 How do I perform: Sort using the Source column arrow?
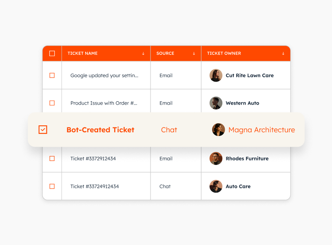[194, 53]
